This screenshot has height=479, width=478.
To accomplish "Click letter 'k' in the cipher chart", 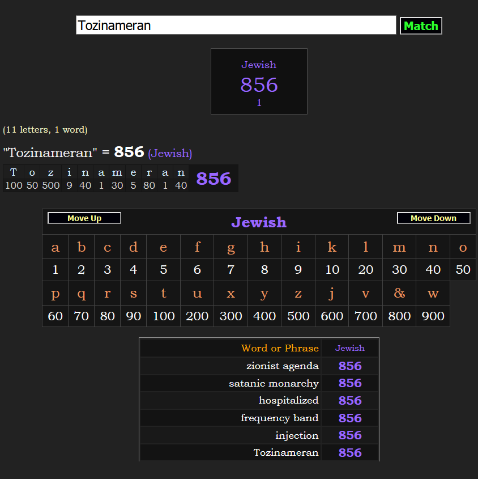I will click(x=332, y=247).
